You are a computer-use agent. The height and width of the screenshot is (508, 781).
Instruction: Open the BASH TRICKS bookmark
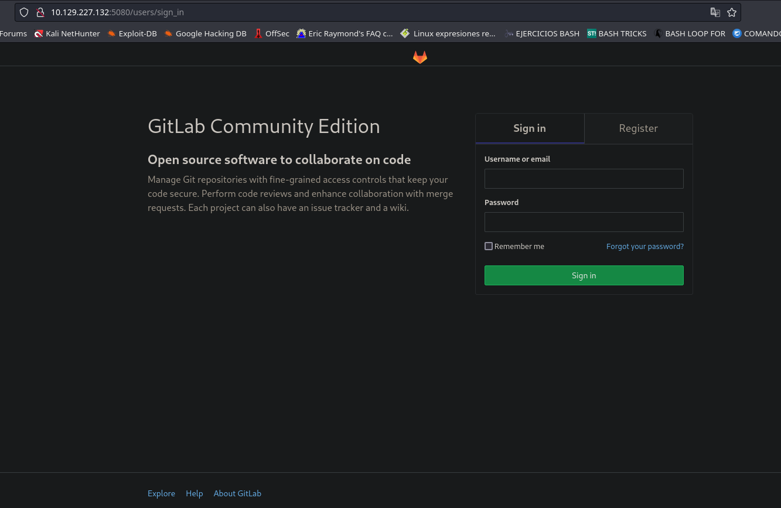click(617, 33)
